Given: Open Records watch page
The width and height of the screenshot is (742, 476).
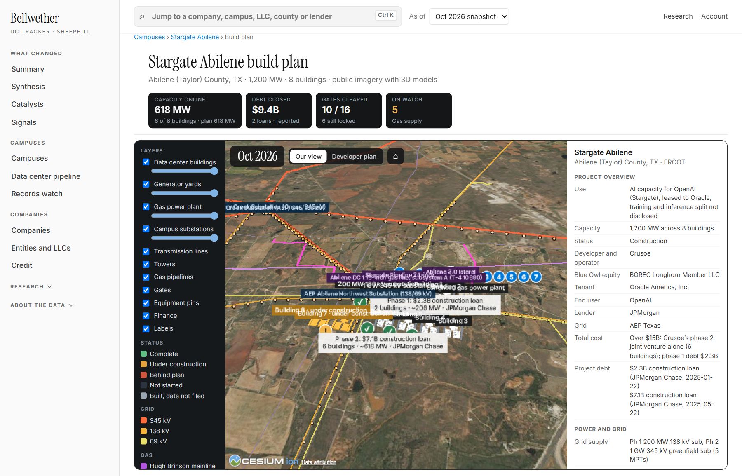Looking at the screenshot, I should point(37,194).
